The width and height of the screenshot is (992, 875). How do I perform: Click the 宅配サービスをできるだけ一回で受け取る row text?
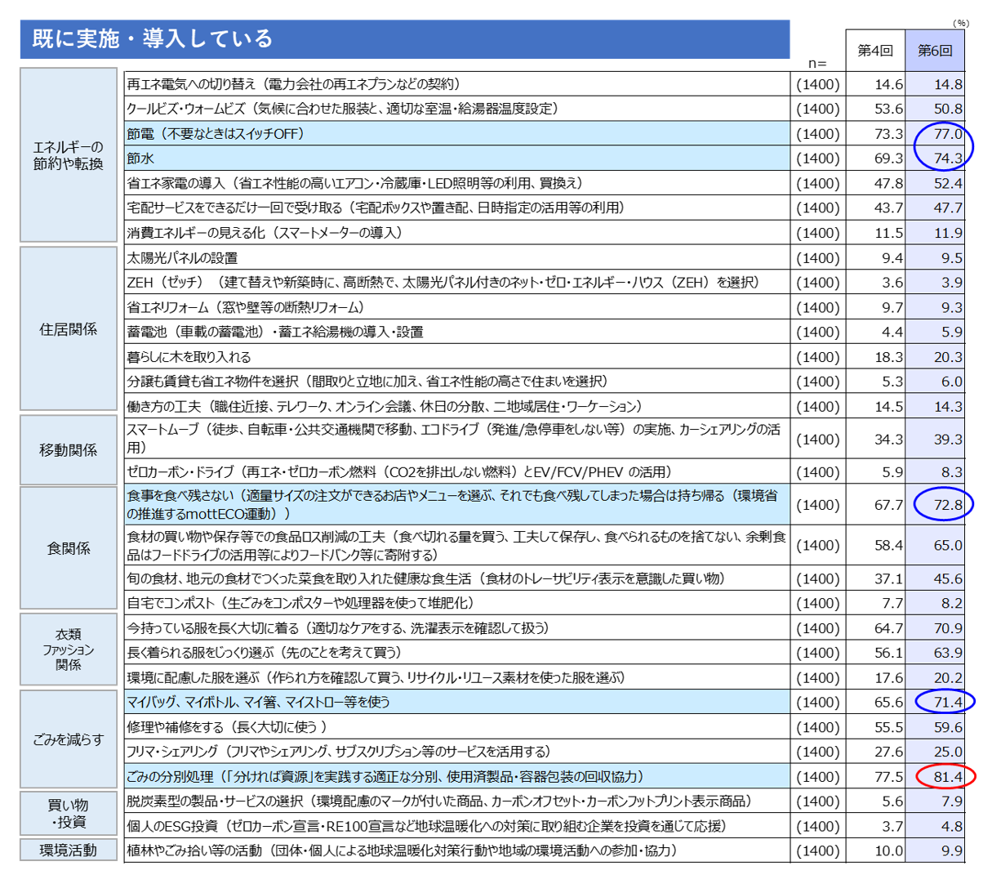(x=376, y=208)
